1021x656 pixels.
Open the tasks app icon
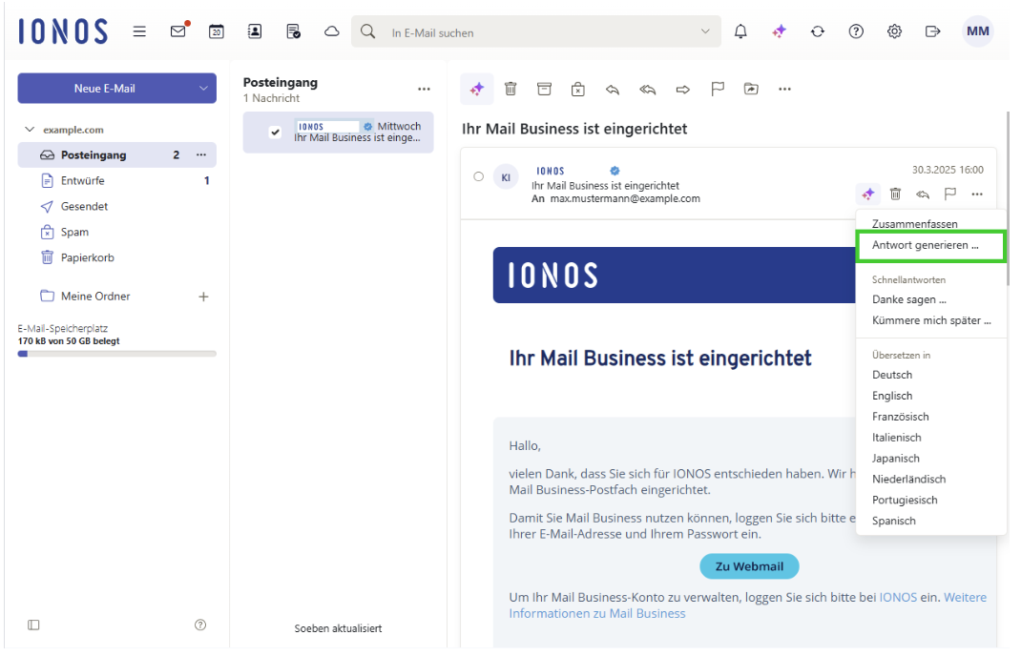click(x=293, y=31)
